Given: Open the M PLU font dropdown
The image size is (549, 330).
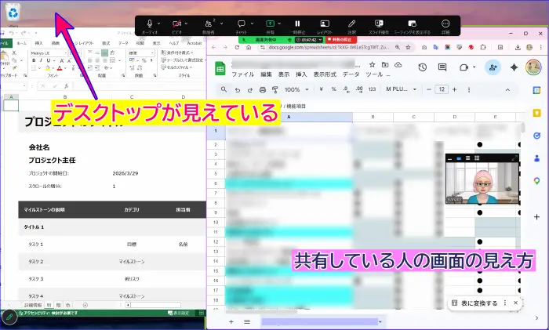Looking at the screenshot, I should point(402,89).
